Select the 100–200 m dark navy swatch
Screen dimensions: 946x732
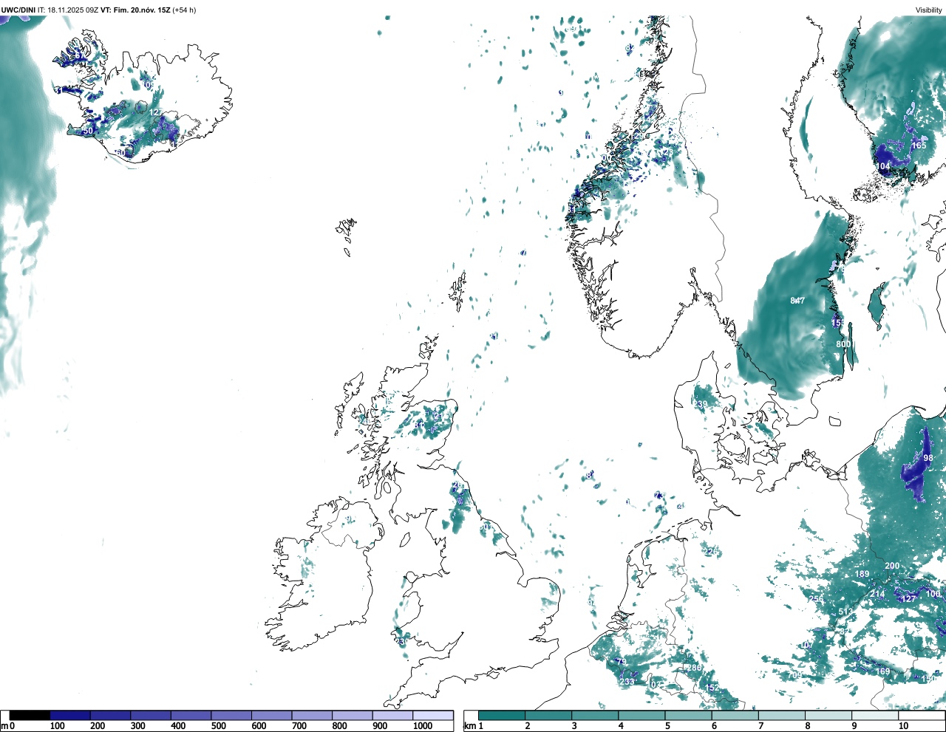coord(70,716)
